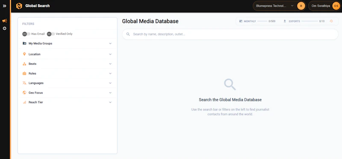Click the Languages translate icon
The height and width of the screenshot is (159, 342).
[24, 83]
